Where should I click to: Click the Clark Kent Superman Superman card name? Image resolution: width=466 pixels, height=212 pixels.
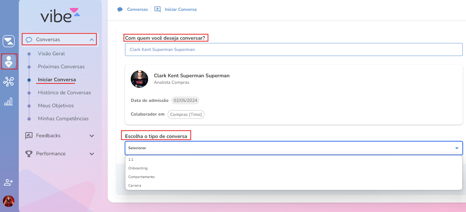[192, 76]
